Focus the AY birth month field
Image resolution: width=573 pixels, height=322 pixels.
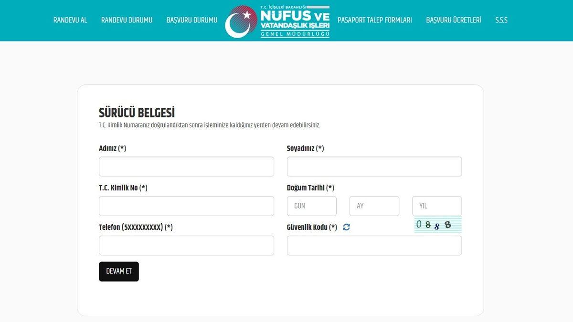374,206
